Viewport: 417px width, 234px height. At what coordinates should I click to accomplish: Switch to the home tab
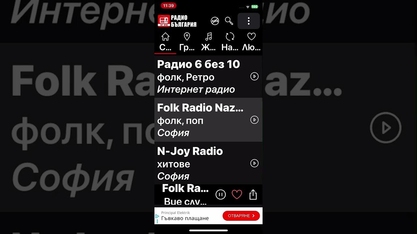165,42
